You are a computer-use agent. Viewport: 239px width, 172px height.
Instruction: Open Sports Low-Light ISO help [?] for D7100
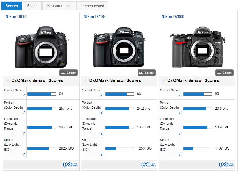[101, 154]
